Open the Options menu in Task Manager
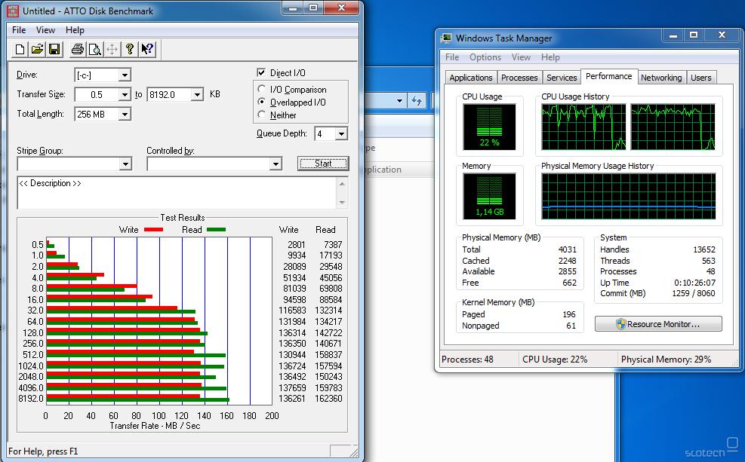 (485, 57)
